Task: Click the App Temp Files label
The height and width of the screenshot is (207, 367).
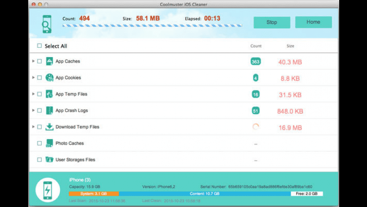Action: click(x=71, y=94)
